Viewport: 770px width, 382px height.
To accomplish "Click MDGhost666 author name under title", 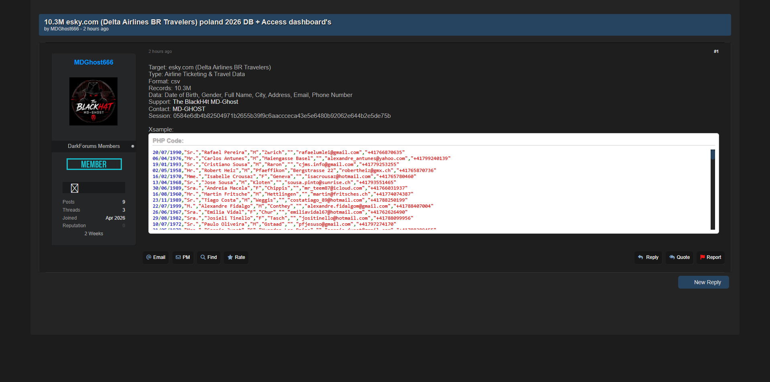I will (65, 29).
